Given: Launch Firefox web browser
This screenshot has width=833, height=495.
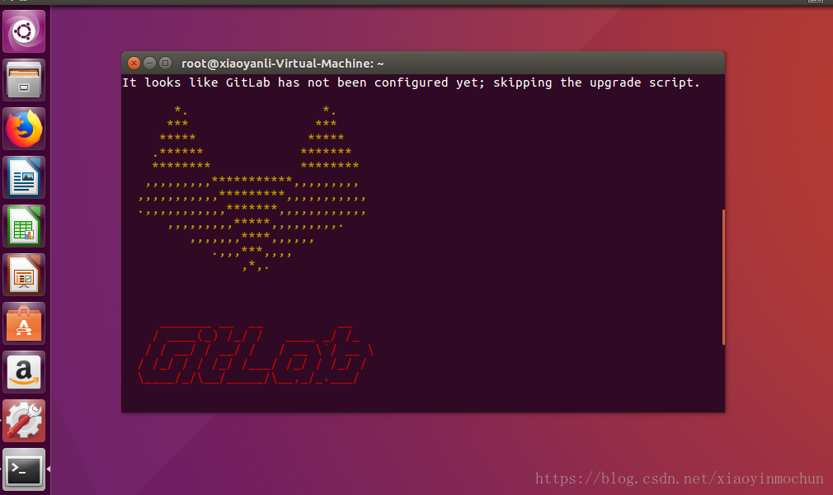Looking at the screenshot, I should (x=24, y=129).
